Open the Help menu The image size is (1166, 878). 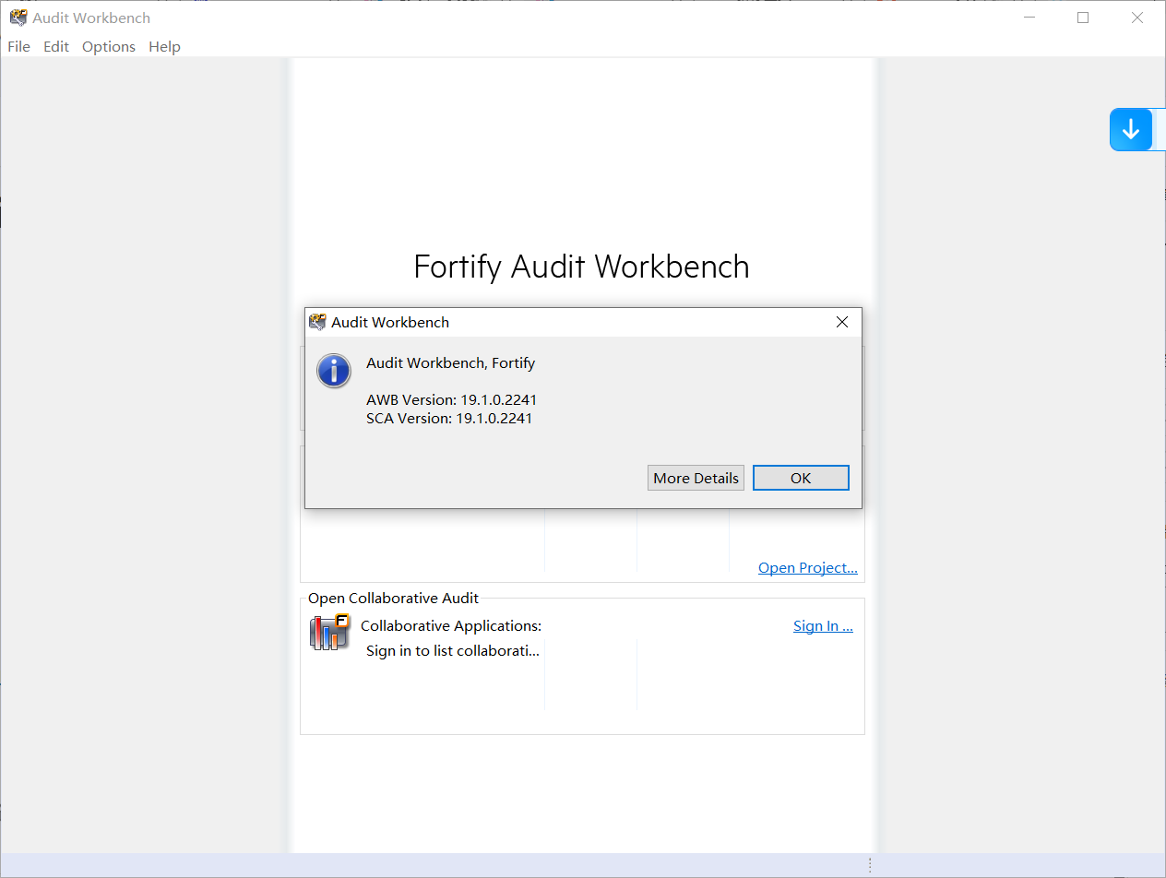(164, 47)
